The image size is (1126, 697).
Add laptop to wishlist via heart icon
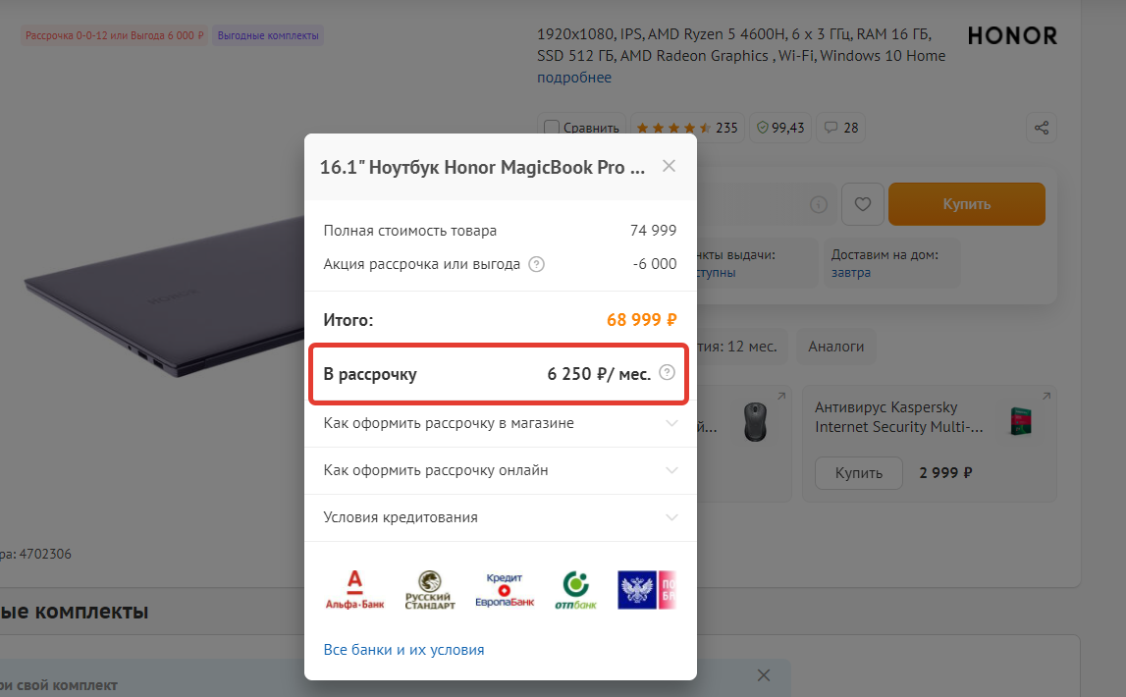(x=863, y=204)
